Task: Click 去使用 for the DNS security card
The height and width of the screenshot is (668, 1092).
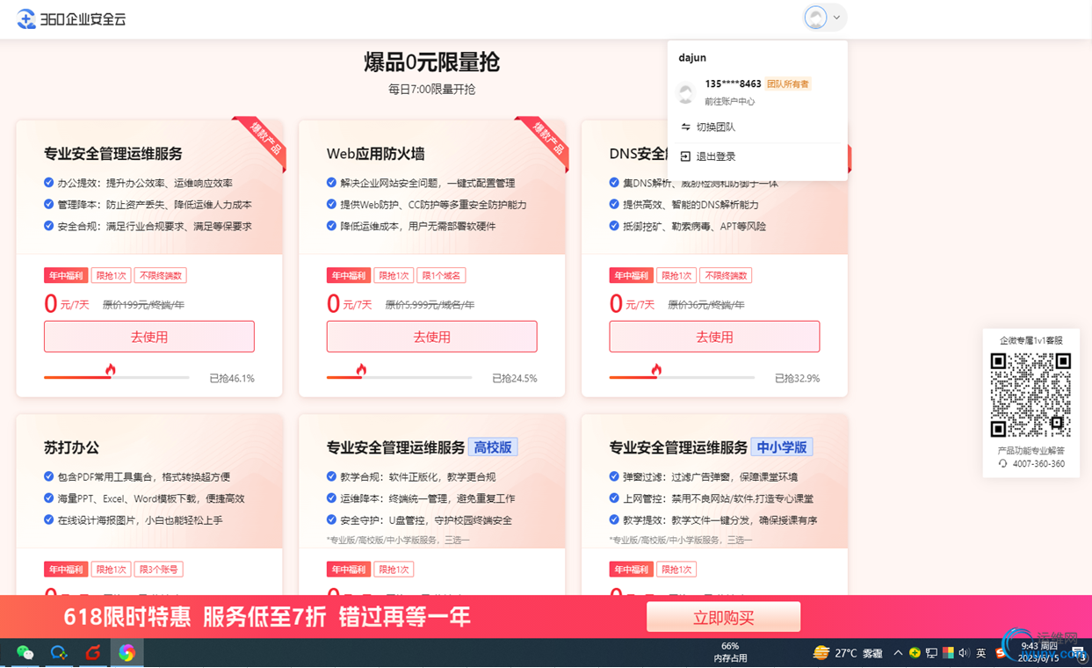Action: [714, 337]
